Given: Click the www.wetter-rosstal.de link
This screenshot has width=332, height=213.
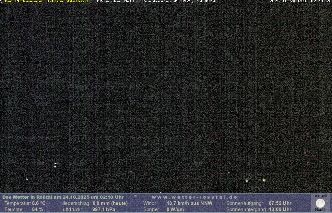Looking at the screenshot, I should click(x=195, y=197).
